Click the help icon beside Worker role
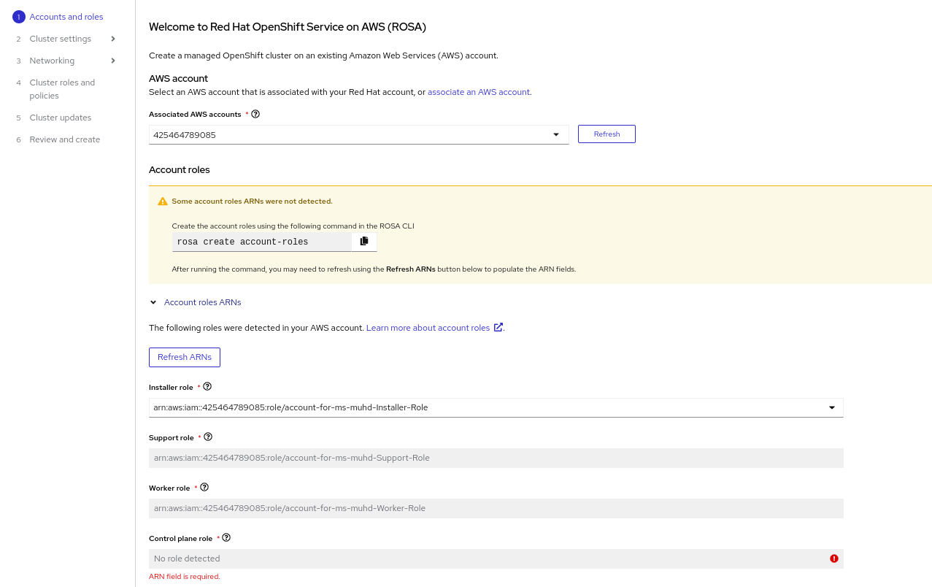Viewport: 932px width, 587px height. point(204,487)
